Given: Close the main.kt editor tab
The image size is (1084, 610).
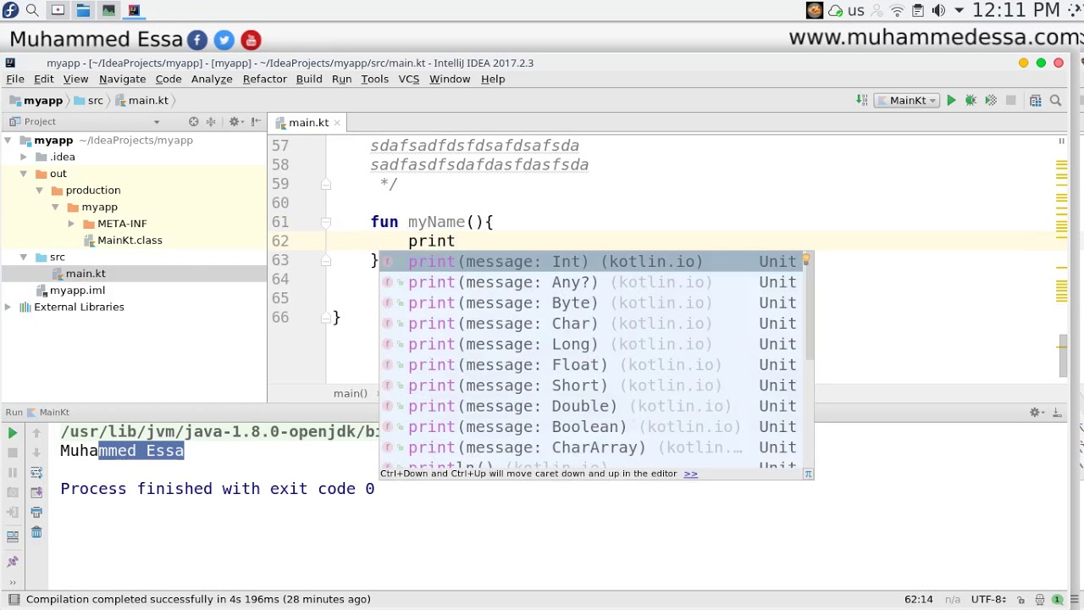Looking at the screenshot, I should click(337, 123).
